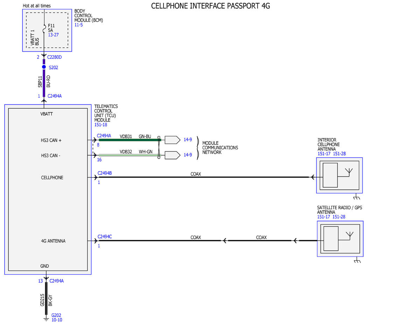
Task: Select splice link S202
Action: [54, 67]
